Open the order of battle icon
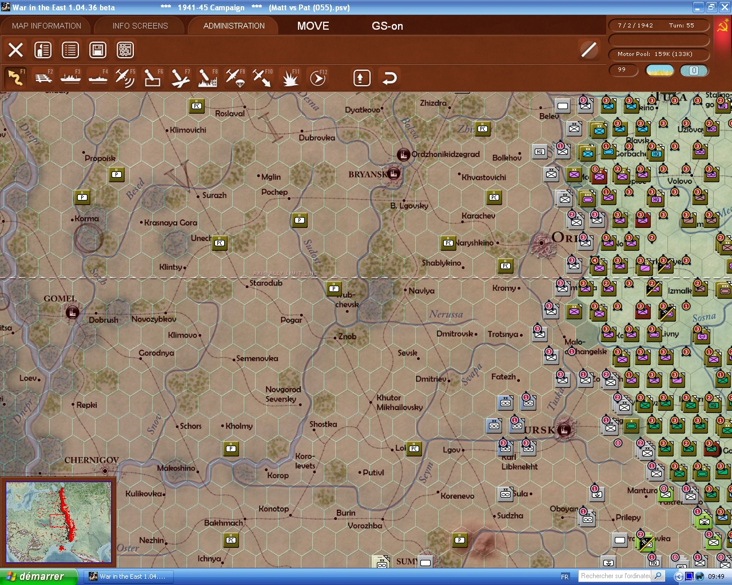This screenshot has height=585, width=732. pyautogui.click(x=43, y=50)
